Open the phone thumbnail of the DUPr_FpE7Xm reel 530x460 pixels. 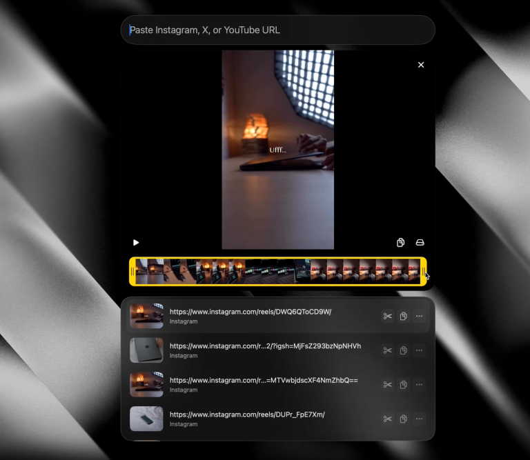coord(146,419)
